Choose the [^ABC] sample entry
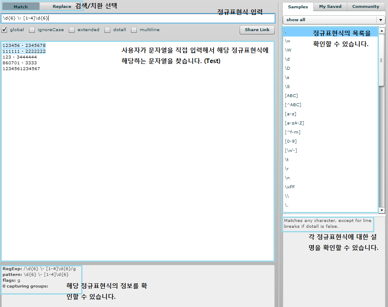 (x=293, y=105)
